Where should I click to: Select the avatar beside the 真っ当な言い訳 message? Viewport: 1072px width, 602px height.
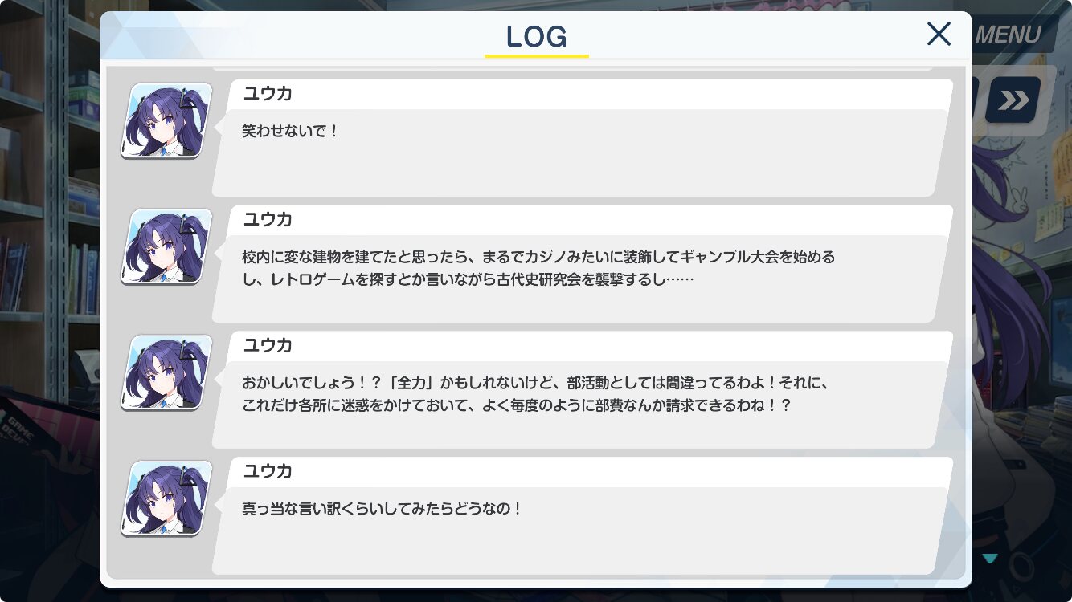167,498
